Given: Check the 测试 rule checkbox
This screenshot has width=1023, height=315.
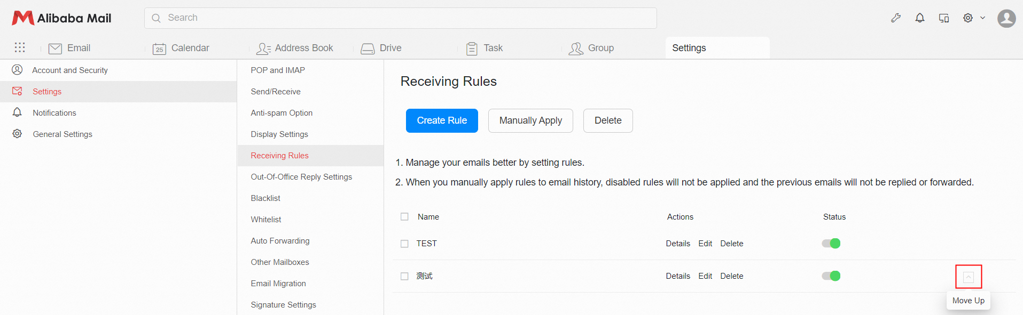Looking at the screenshot, I should click(404, 276).
